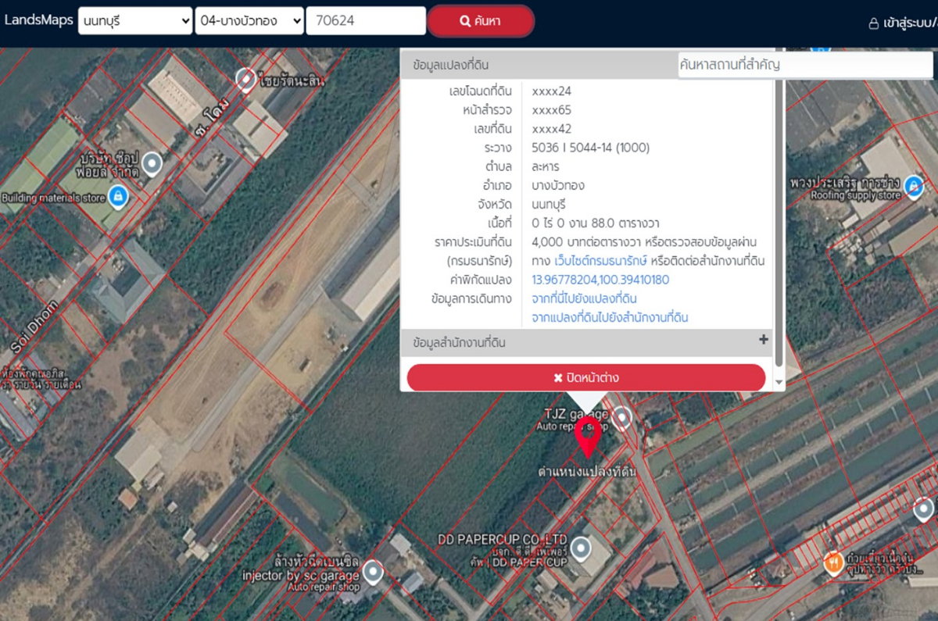Select the ไชยรัตนะสิน location pin
The image size is (938, 621).
coord(246,79)
